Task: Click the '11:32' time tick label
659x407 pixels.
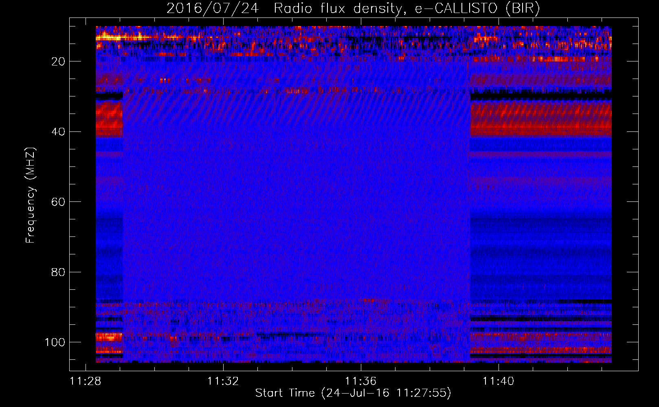Action: [x=223, y=381]
